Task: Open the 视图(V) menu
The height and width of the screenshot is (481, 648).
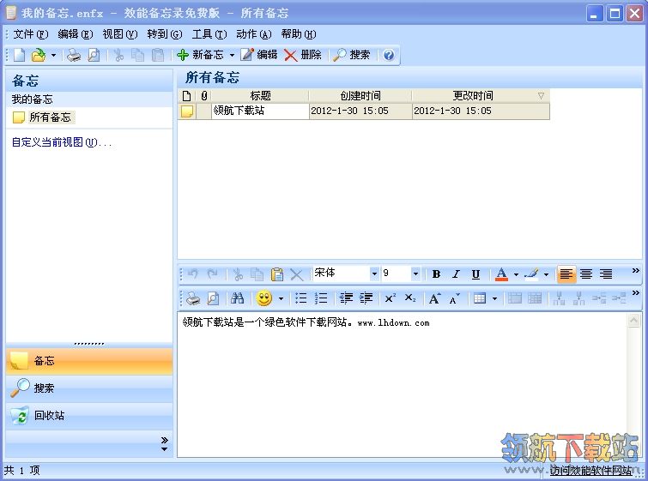Action: tap(120, 34)
